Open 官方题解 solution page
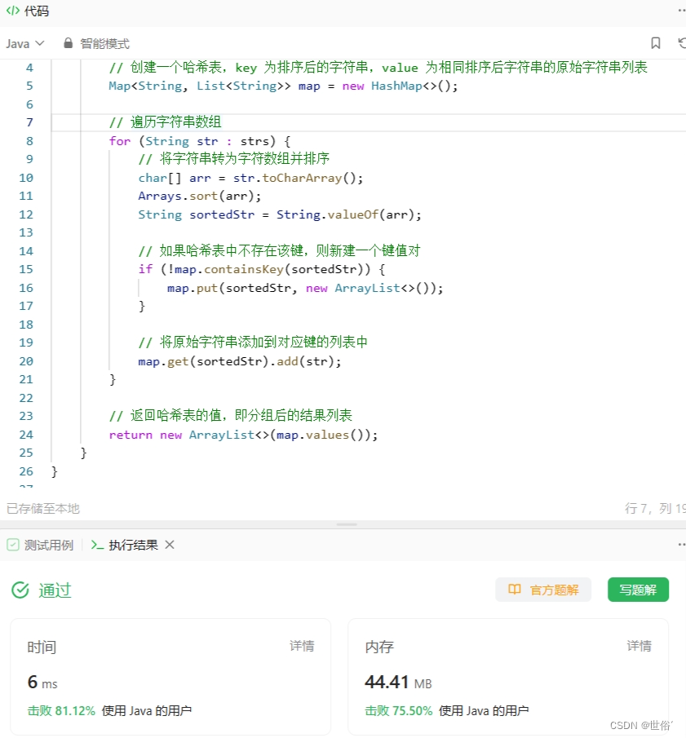This screenshot has width=686, height=738. (x=543, y=590)
